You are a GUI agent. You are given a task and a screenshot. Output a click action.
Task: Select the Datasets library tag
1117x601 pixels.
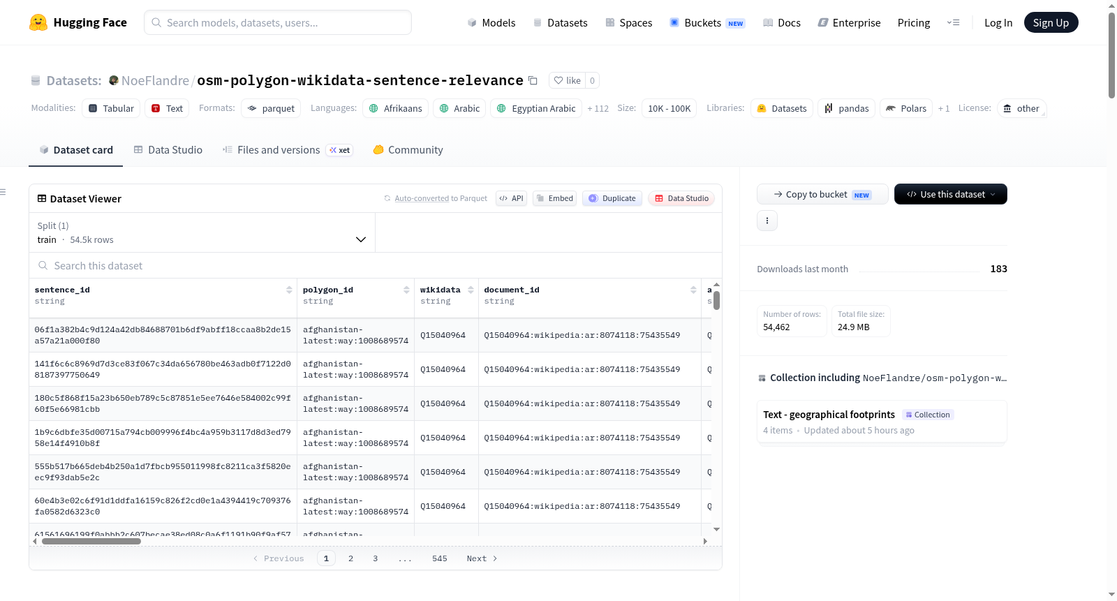tap(782, 108)
